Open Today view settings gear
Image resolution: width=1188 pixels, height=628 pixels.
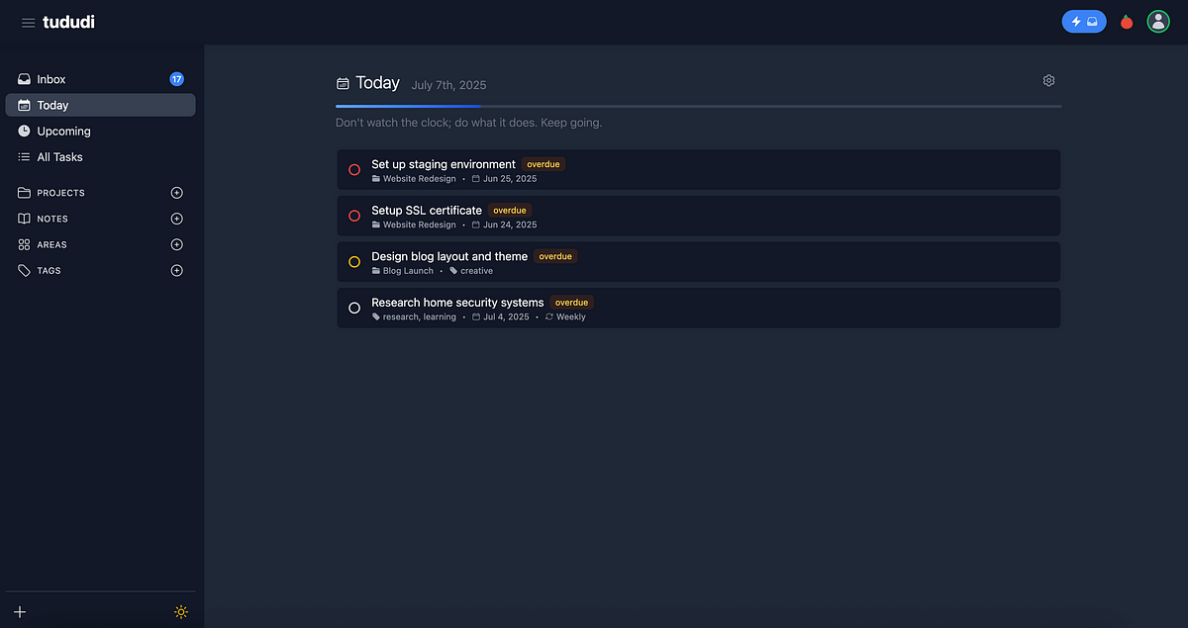1049,80
